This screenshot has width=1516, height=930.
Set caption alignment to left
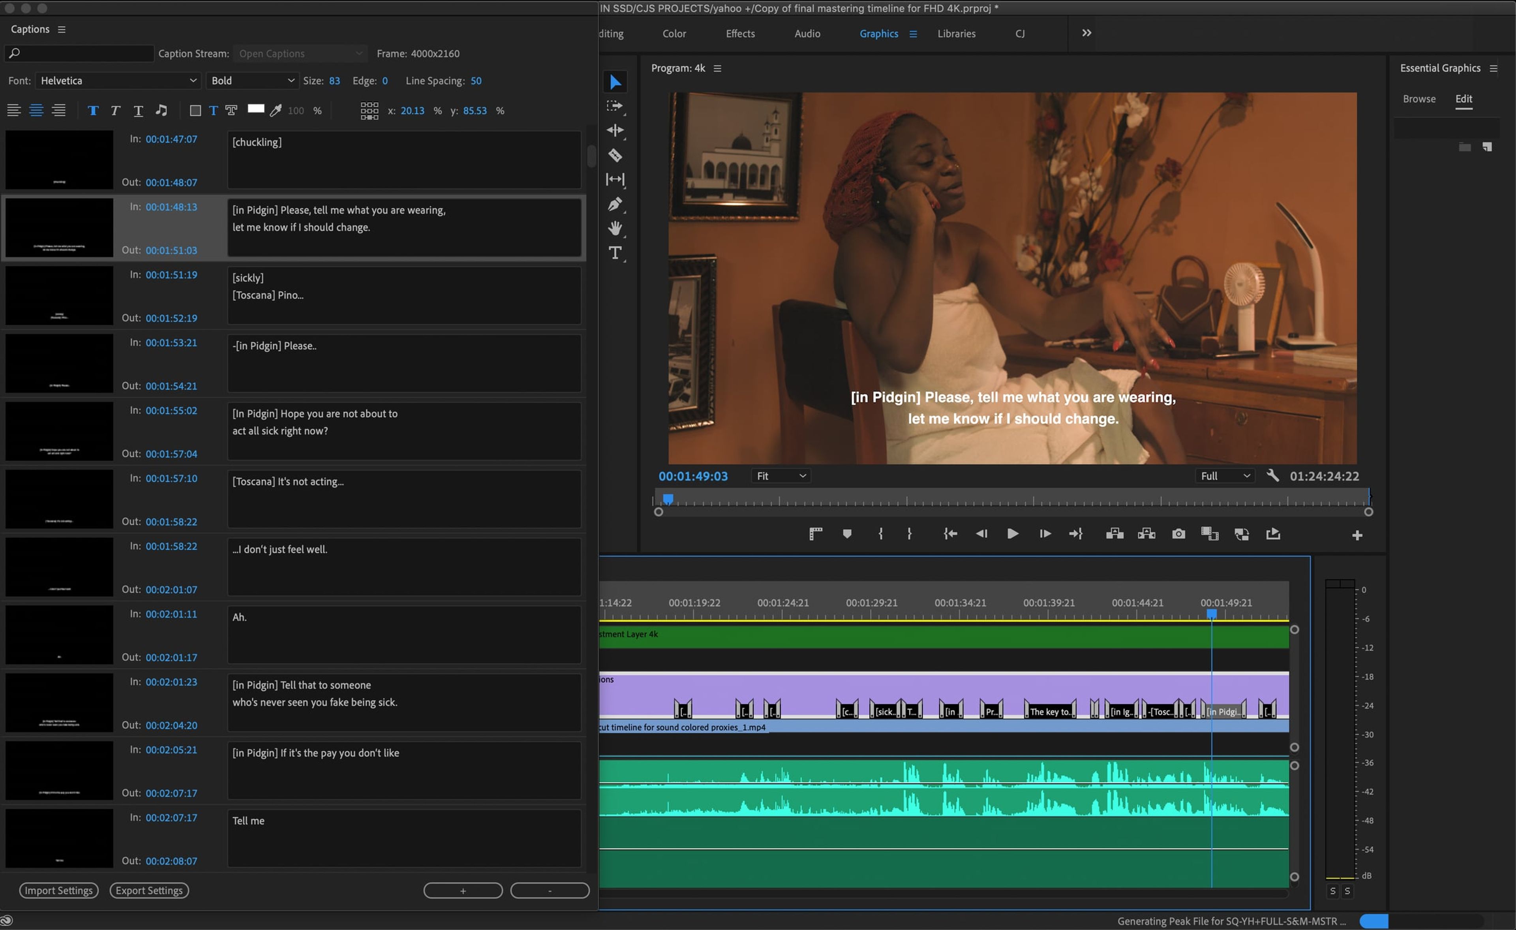tap(13, 110)
